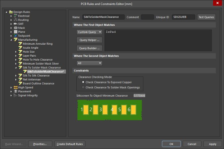Viewport: 224px width, 149px height.
Task: Click the silkscreen clearance preview image
Action: (110, 110)
